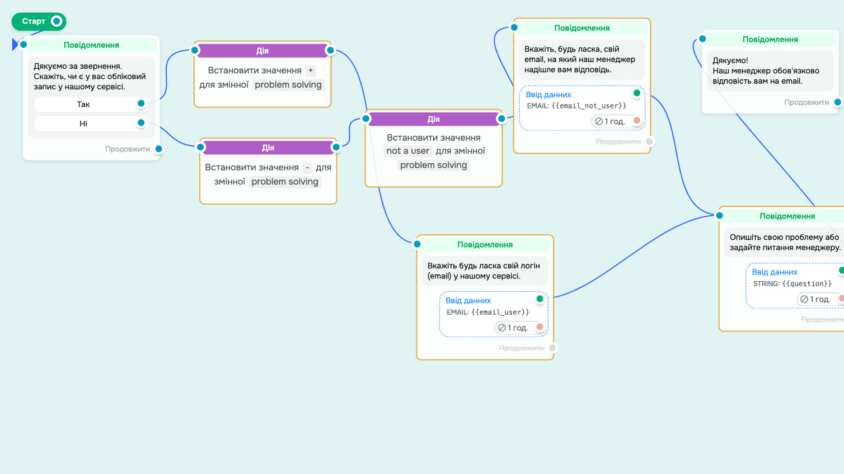Click the EMAIL: {{email_user}} variable text
The height and width of the screenshot is (474, 844).
pyautogui.click(x=488, y=312)
